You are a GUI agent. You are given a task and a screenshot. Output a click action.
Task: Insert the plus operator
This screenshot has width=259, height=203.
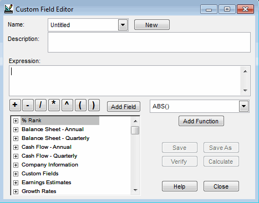coord(15,105)
